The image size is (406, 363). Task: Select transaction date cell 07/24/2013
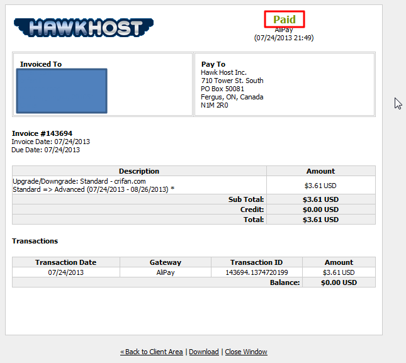[x=65, y=272]
